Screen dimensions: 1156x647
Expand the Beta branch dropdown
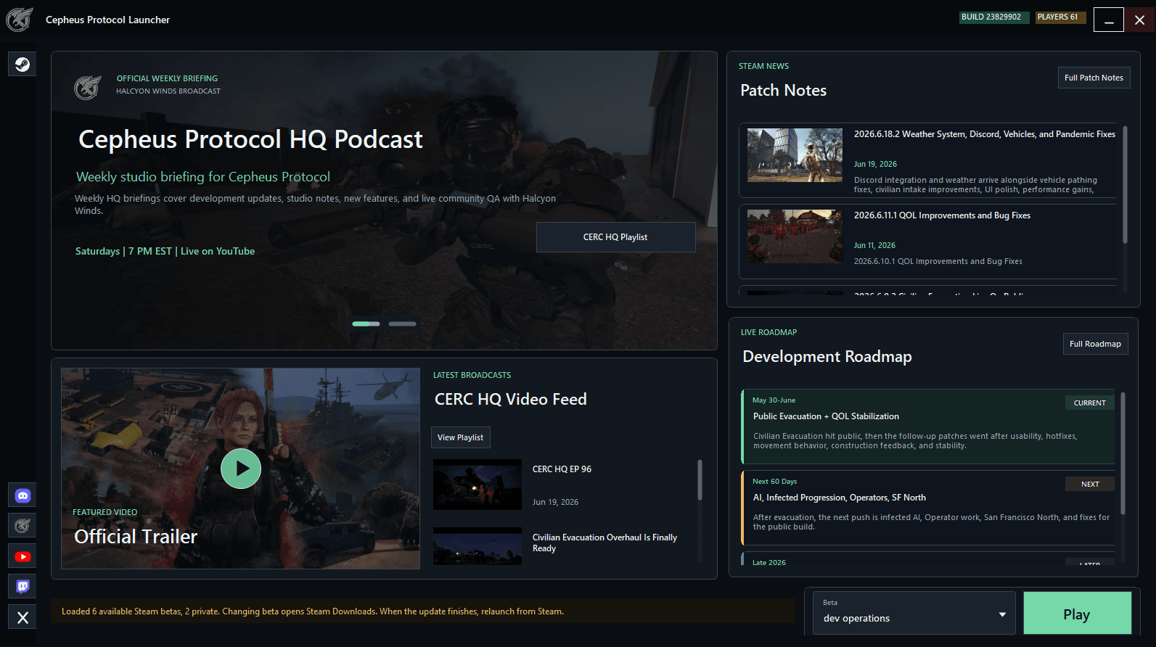tap(914, 614)
